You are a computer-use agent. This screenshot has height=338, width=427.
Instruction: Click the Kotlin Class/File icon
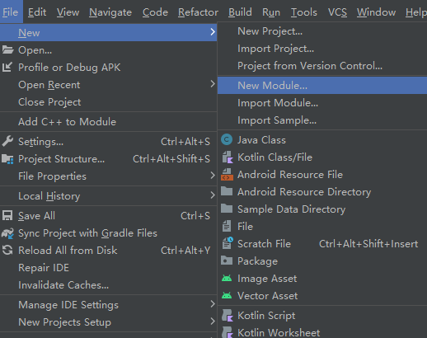pyautogui.click(x=228, y=157)
